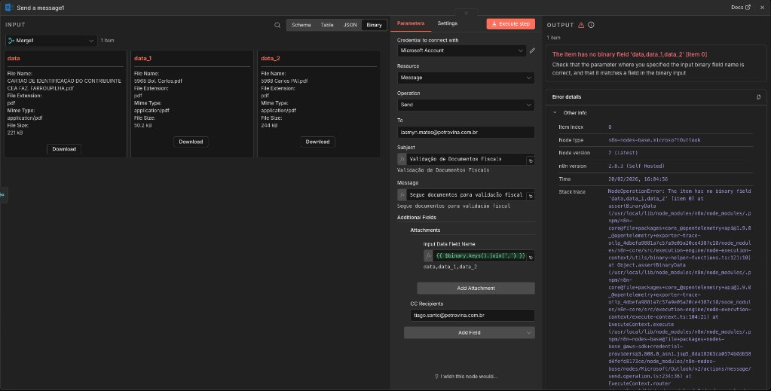Image resolution: width=771 pixels, height=391 pixels.
Task: Switch input view to Schema
Action: click(301, 25)
